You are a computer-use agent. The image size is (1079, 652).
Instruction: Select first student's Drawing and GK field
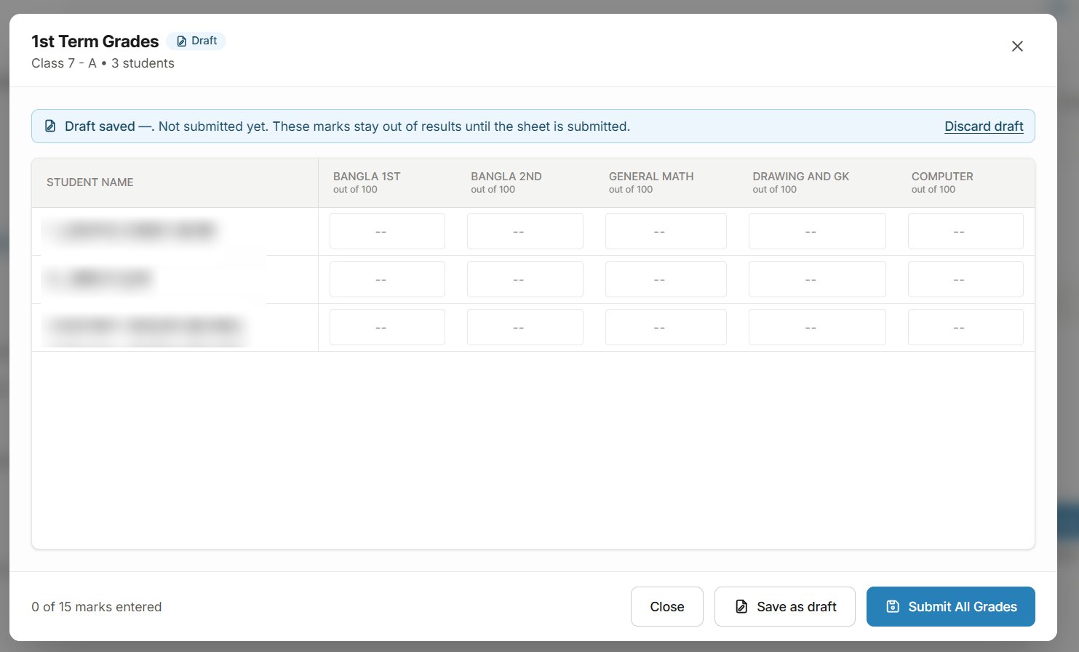coord(817,231)
